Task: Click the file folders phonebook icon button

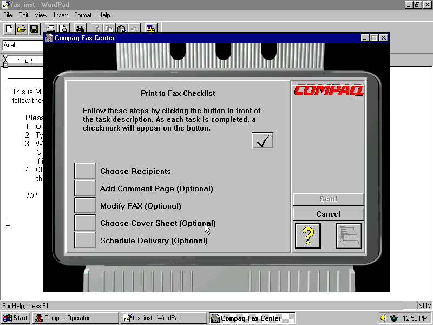Action: point(349,236)
